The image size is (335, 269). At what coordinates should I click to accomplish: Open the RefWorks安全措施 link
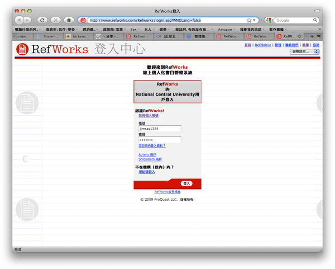(167, 192)
